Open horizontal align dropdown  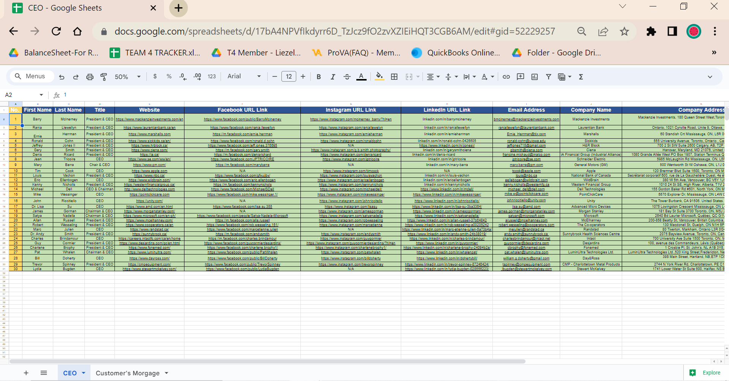click(x=433, y=77)
